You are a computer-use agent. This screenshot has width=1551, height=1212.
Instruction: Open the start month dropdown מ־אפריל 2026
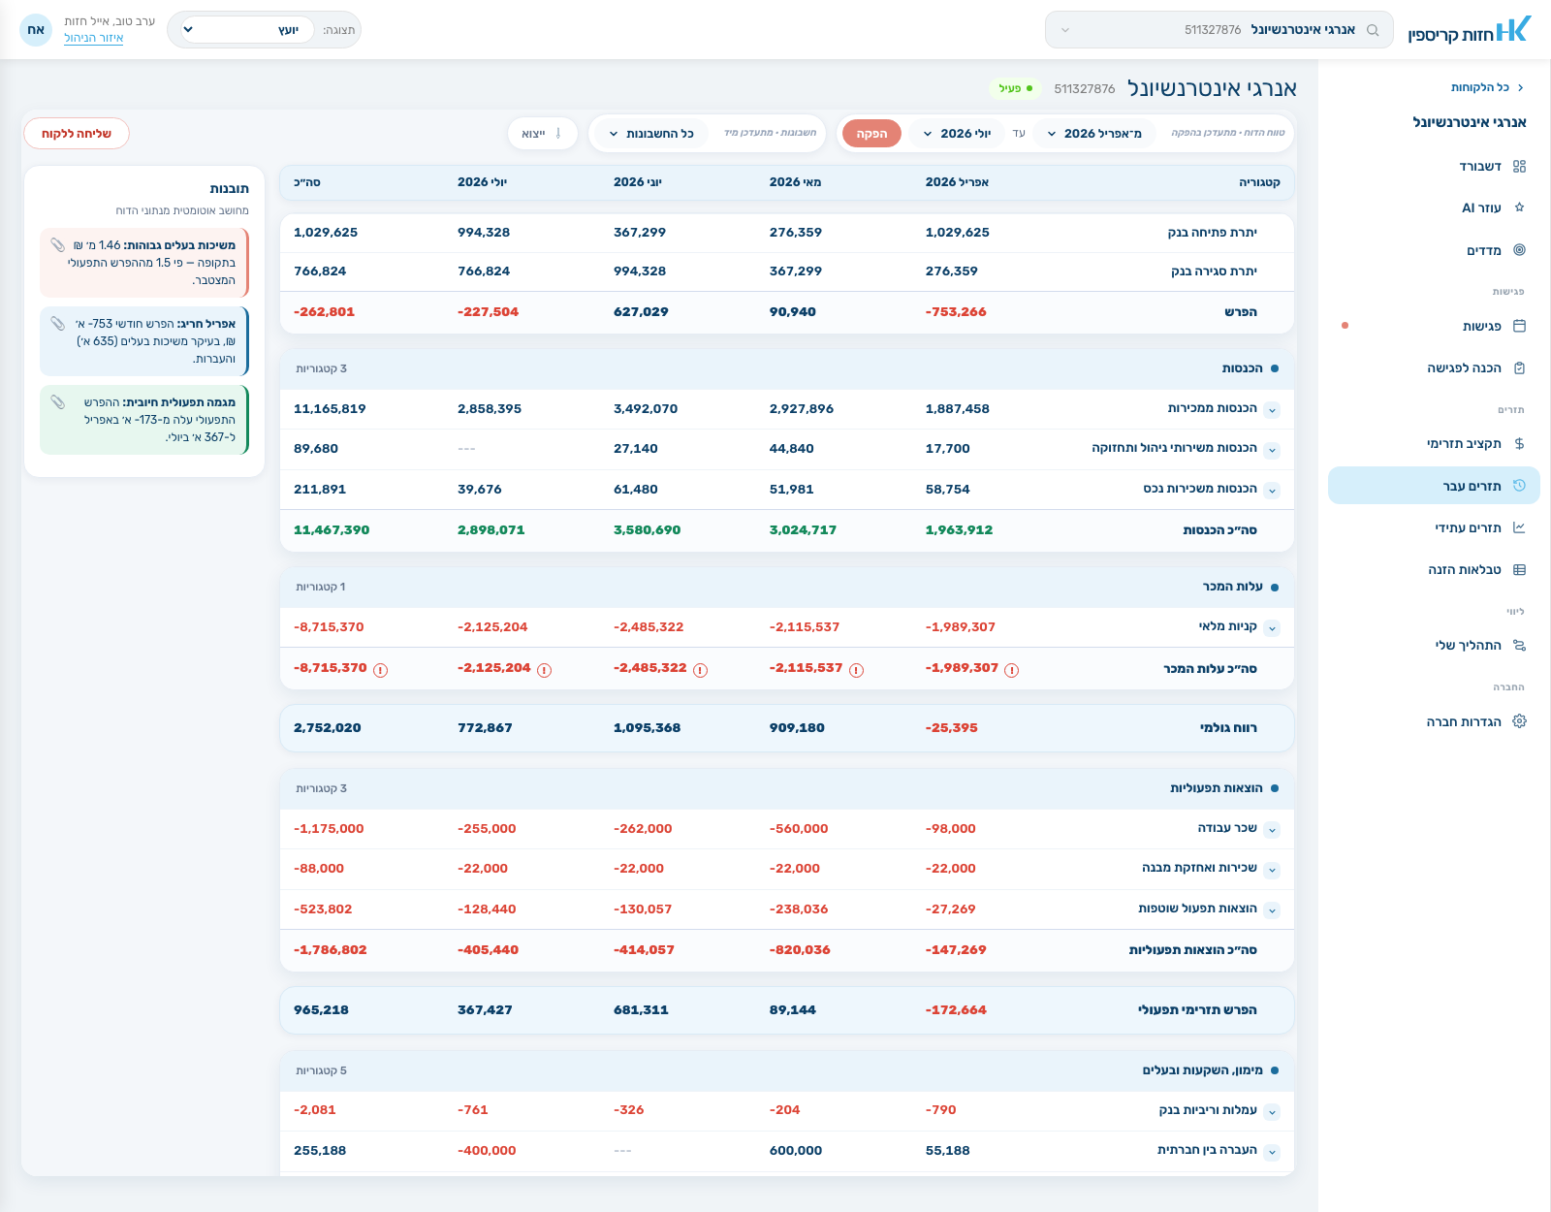(x=1094, y=134)
